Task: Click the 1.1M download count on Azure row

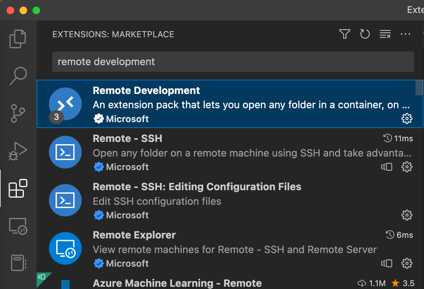Action: 371,283
